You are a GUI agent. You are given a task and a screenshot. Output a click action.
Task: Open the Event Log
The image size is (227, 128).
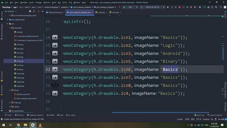pyautogui.click(x=199, y=115)
